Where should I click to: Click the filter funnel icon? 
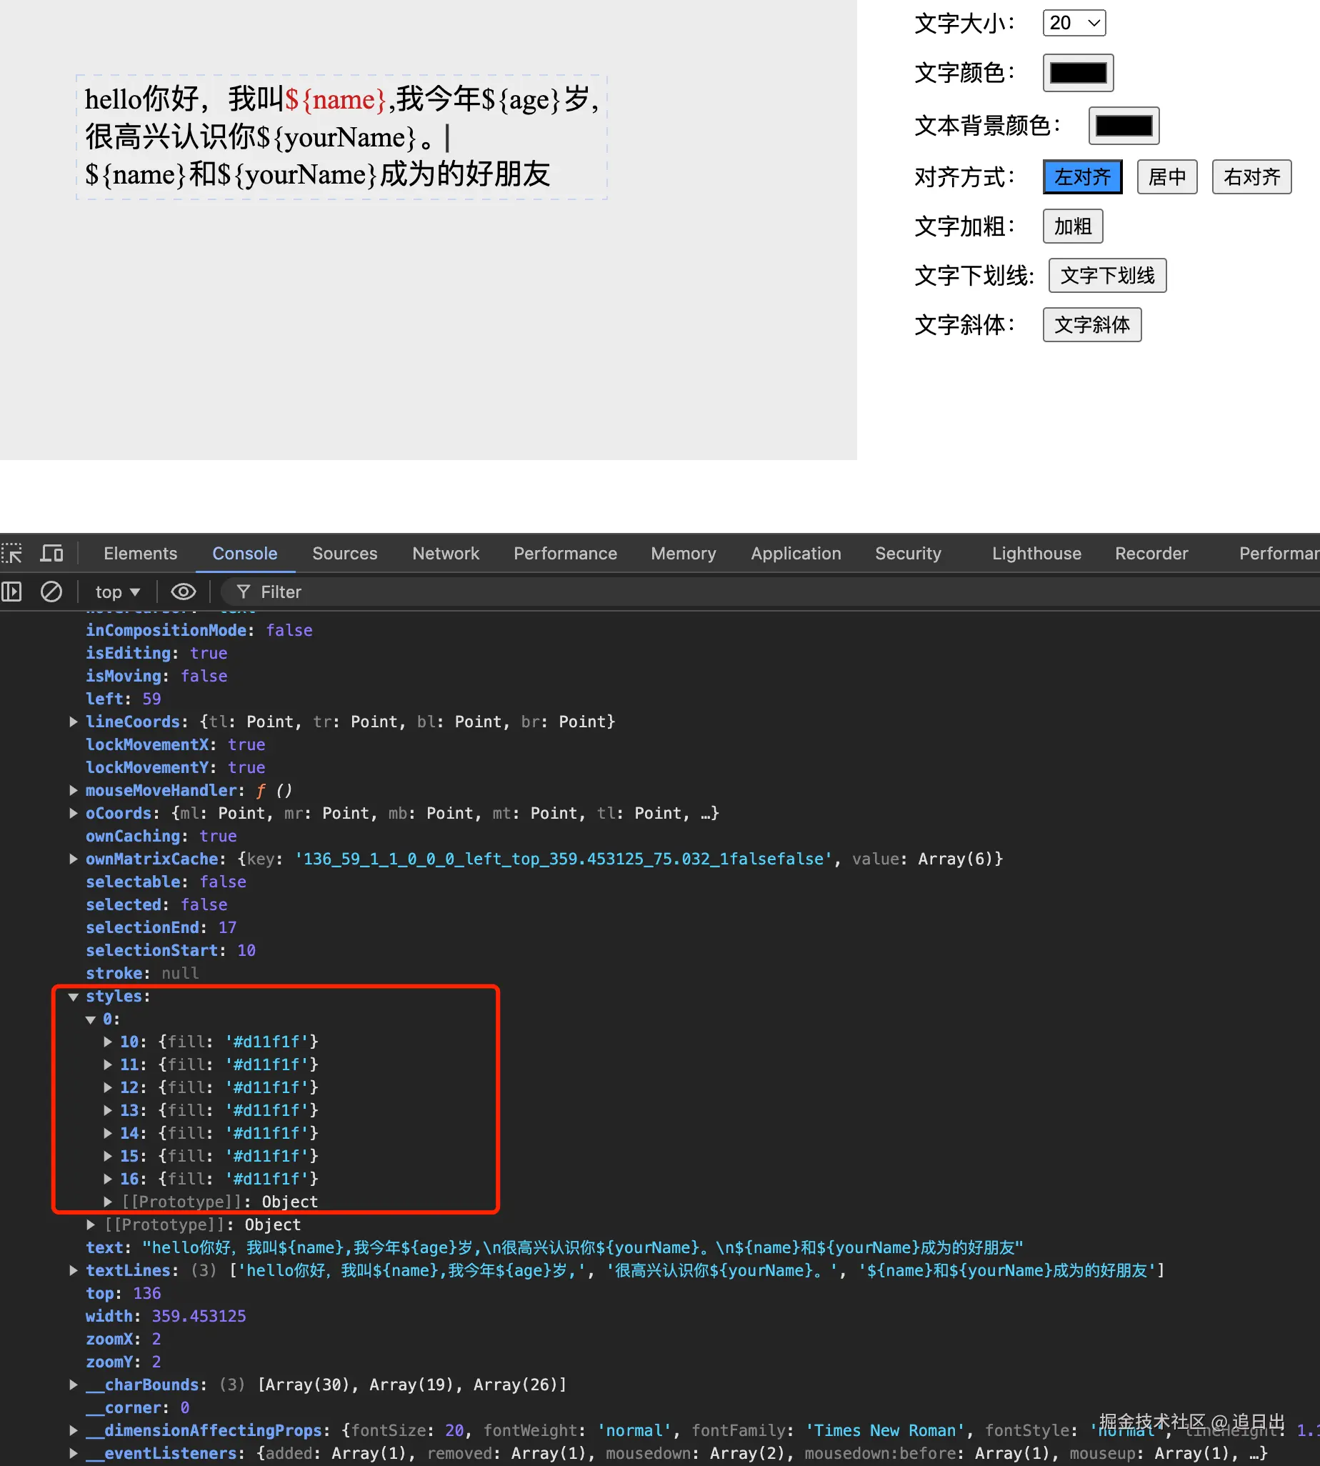[x=244, y=592]
